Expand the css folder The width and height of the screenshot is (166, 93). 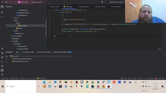coord(13,18)
